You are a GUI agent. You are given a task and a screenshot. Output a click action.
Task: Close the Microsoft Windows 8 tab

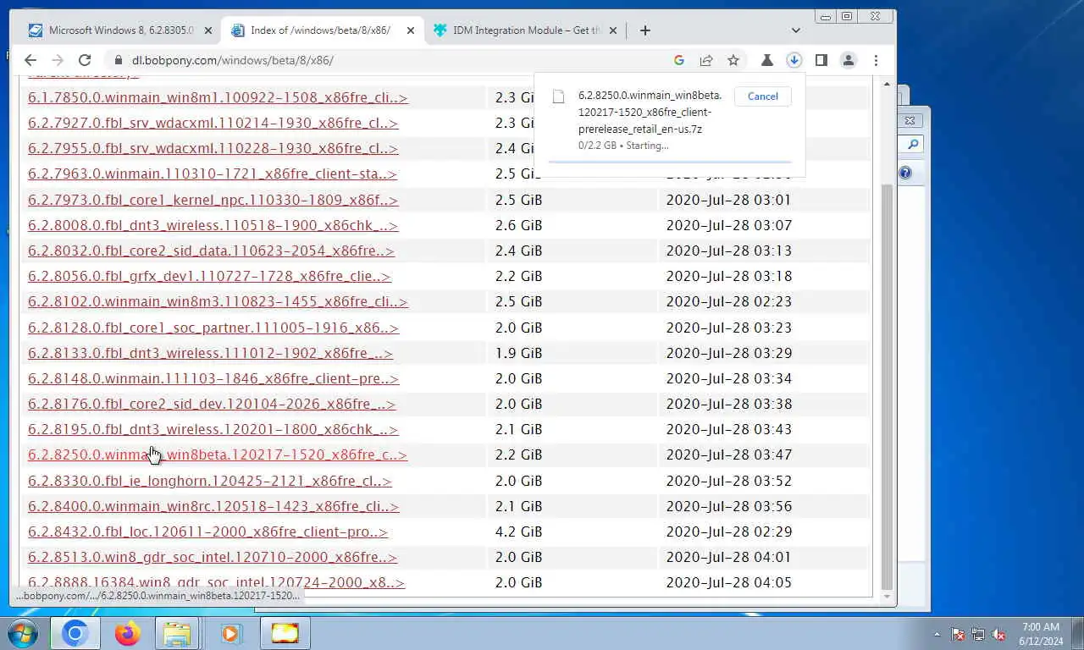(208, 30)
